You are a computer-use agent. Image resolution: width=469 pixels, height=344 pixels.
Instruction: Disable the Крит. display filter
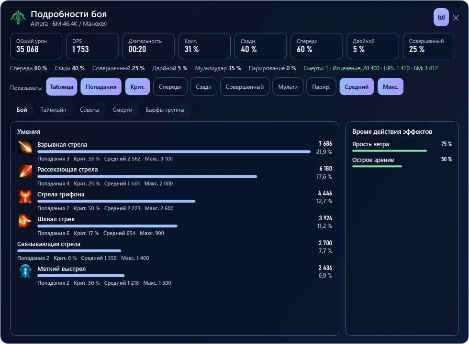coord(138,87)
